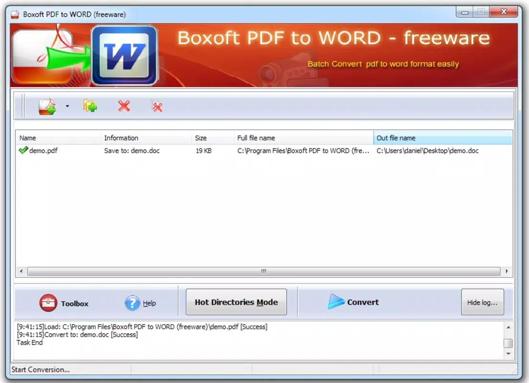Sort by the Size column header
529x383 pixels.
point(213,138)
